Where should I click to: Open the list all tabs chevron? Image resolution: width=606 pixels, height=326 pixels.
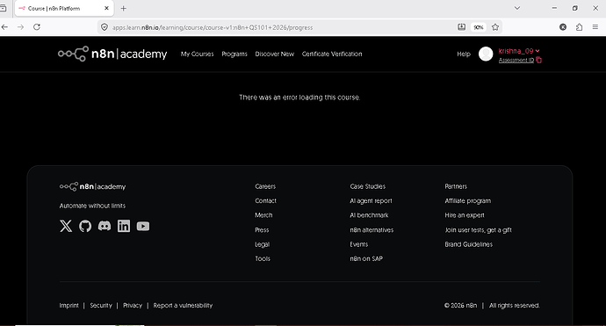tap(516, 8)
